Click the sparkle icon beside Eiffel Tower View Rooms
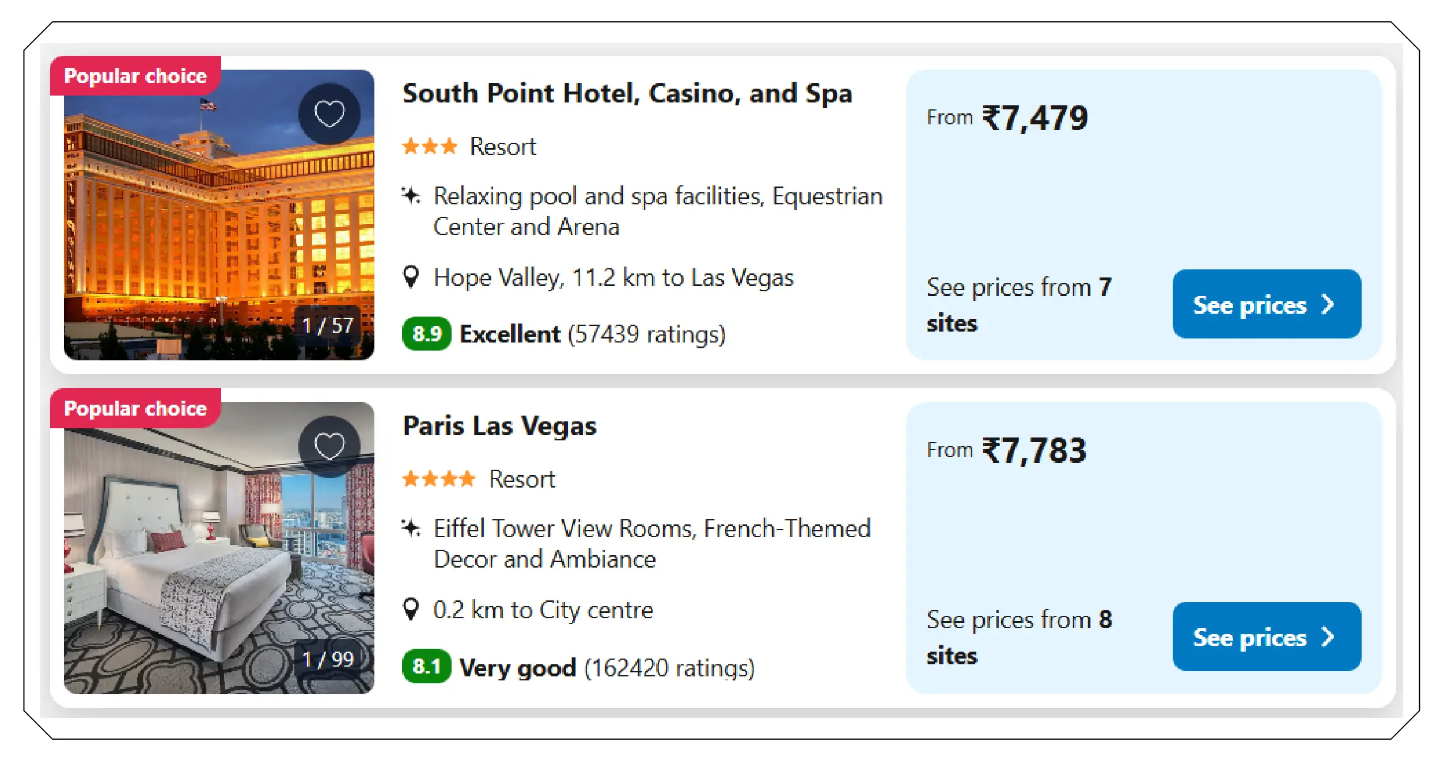The width and height of the screenshot is (1444, 761). click(410, 527)
